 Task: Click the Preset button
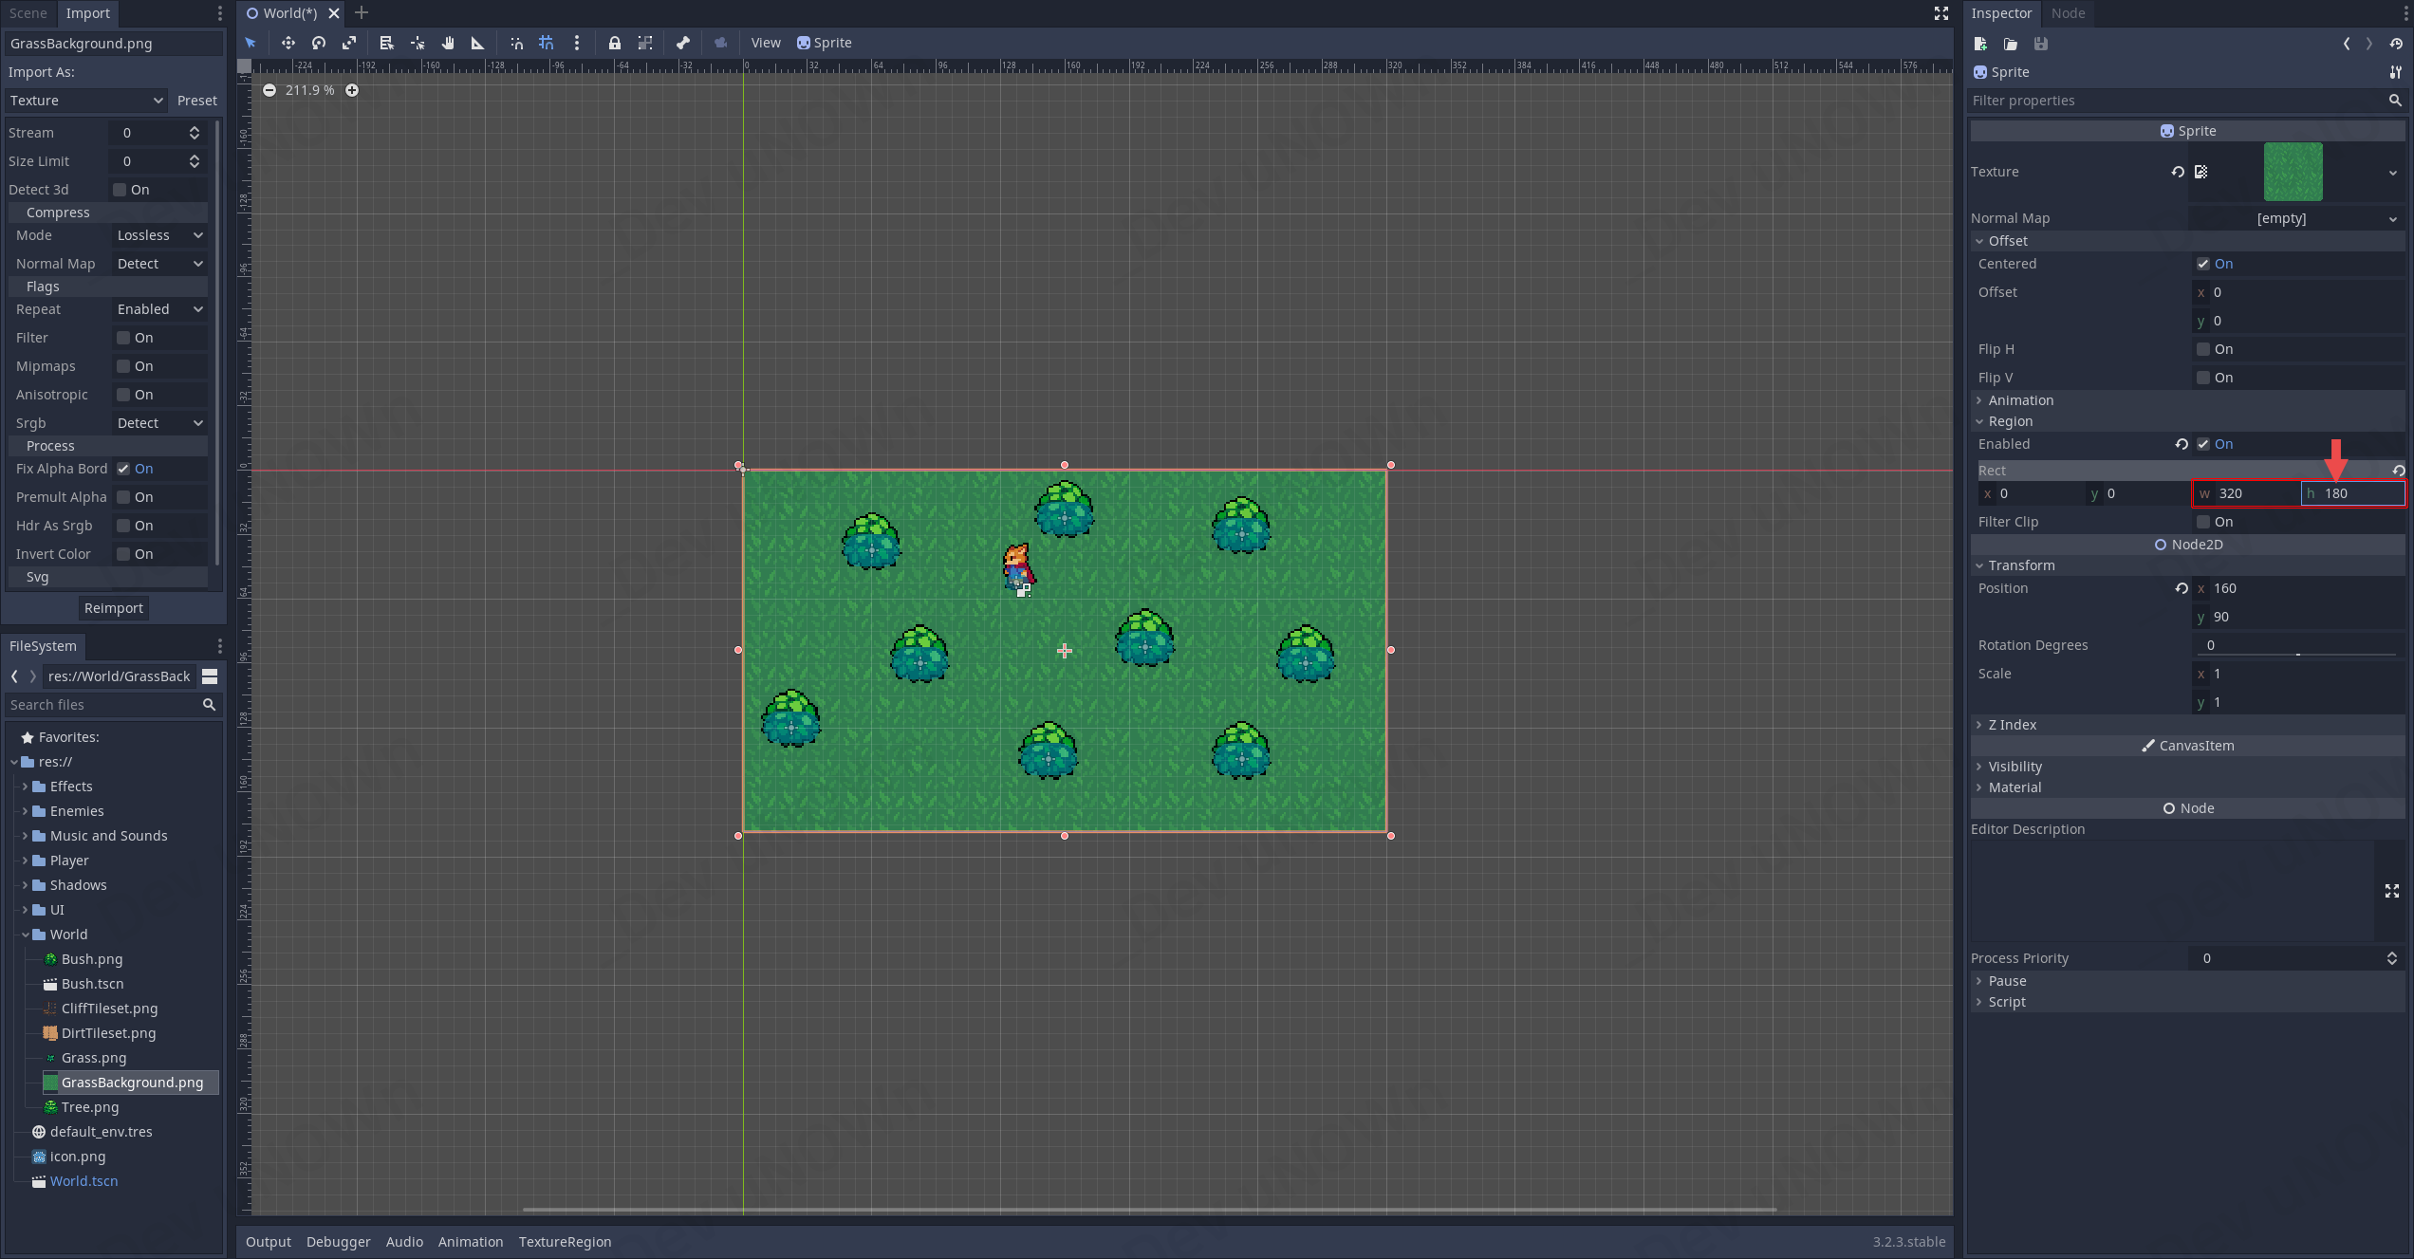(196, 101)
